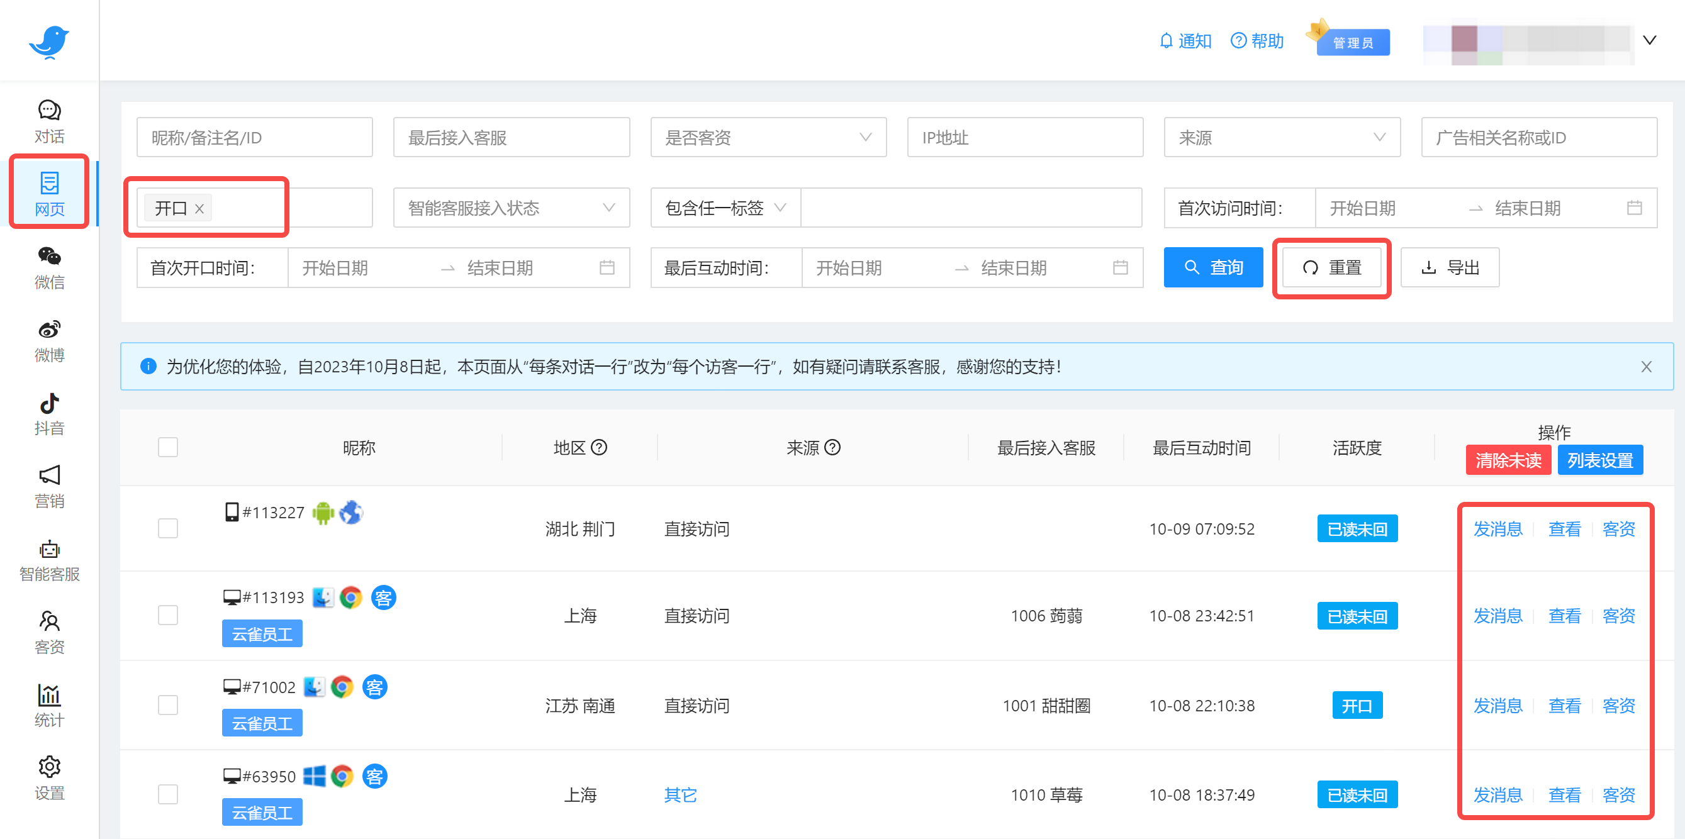Open notifications via the 通知 bell
Image resolution: width=1685 pixels, height=839 pixels.
(1185, 40)
